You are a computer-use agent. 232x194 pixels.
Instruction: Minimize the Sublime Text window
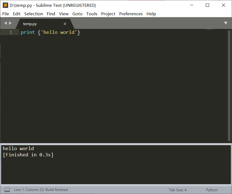192,5
